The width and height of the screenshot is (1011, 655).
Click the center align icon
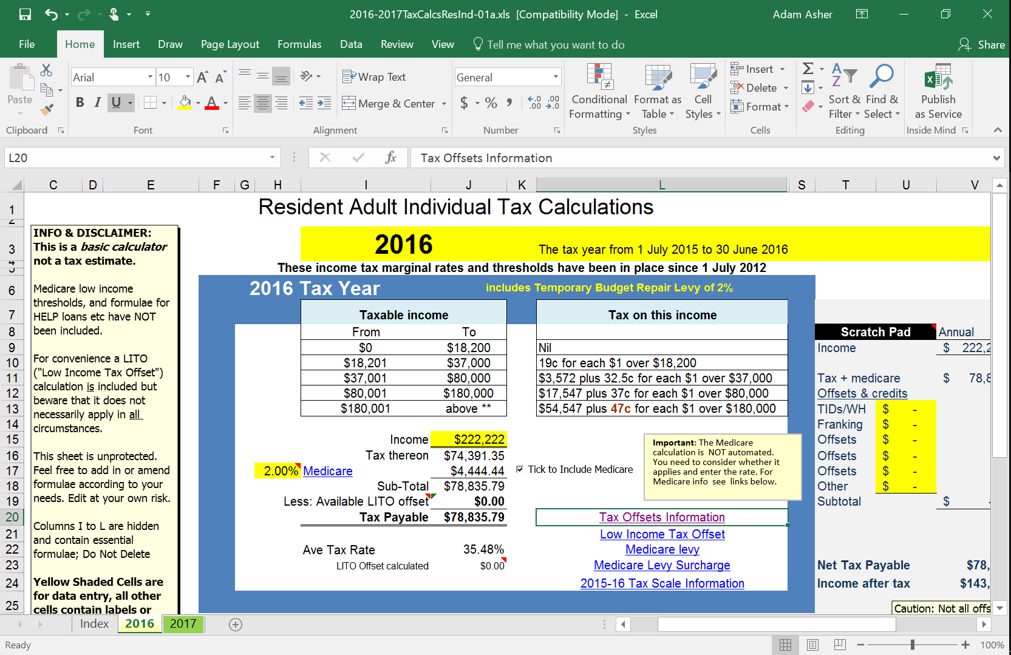(x=262, y=103)
